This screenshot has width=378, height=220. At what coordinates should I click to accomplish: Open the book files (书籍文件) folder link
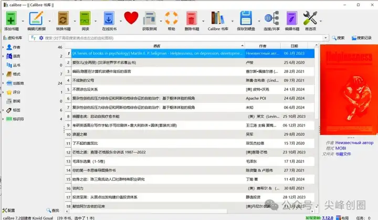click(x=343, y=154)
